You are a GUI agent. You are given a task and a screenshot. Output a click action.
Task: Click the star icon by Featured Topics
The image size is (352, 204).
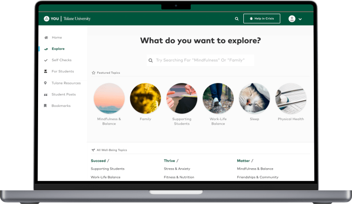click(93, 73)
